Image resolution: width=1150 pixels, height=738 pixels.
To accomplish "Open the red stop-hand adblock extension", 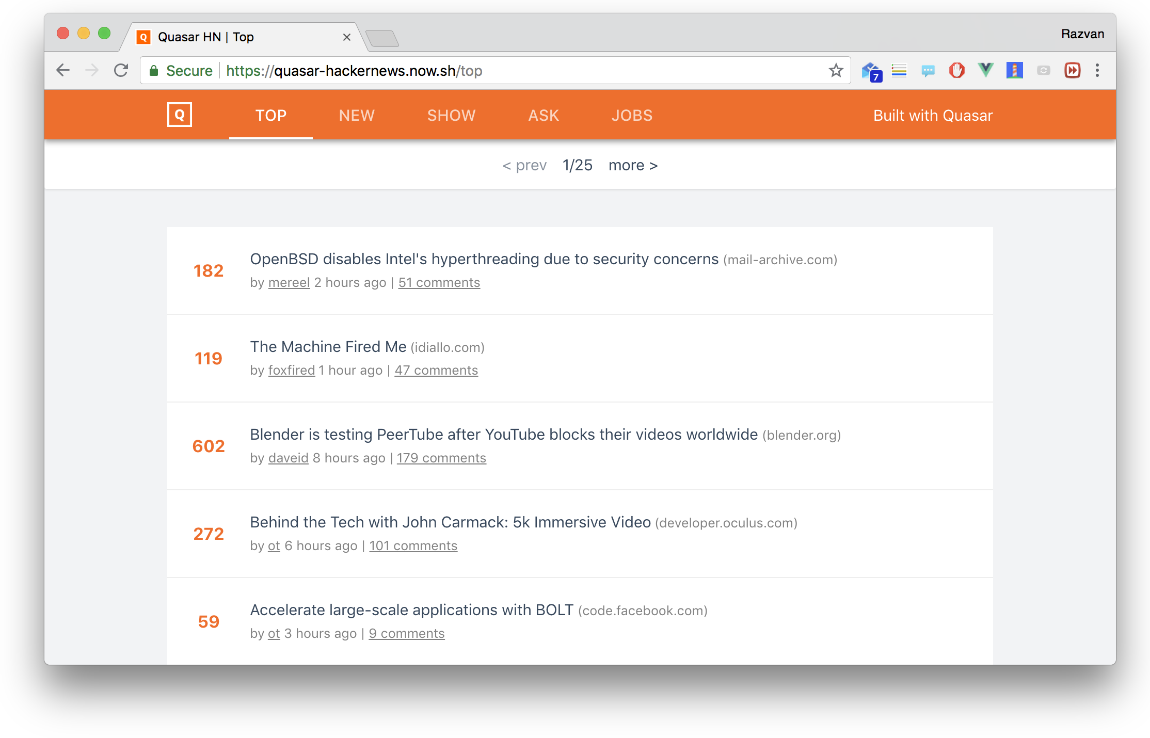I will pyautogui.click(x=957, y=70).
